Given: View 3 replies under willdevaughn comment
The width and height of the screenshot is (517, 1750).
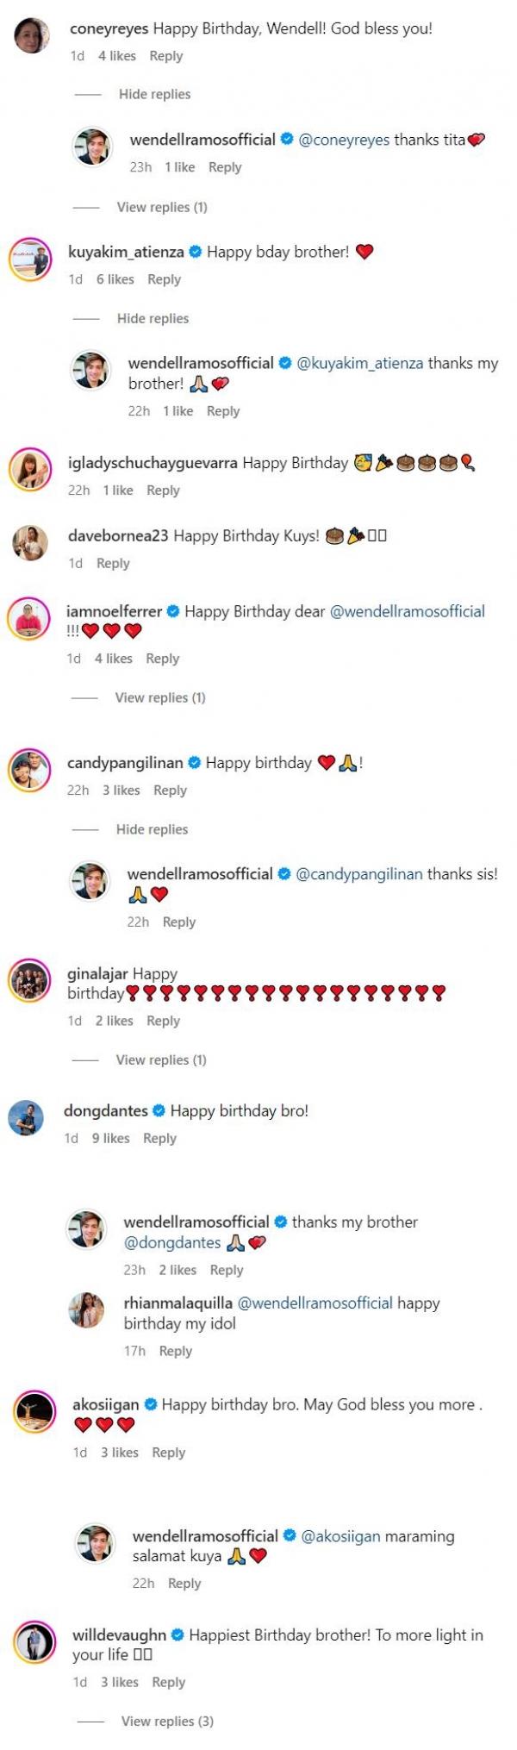Looking at the screenshot, I should coord(167,1722).
